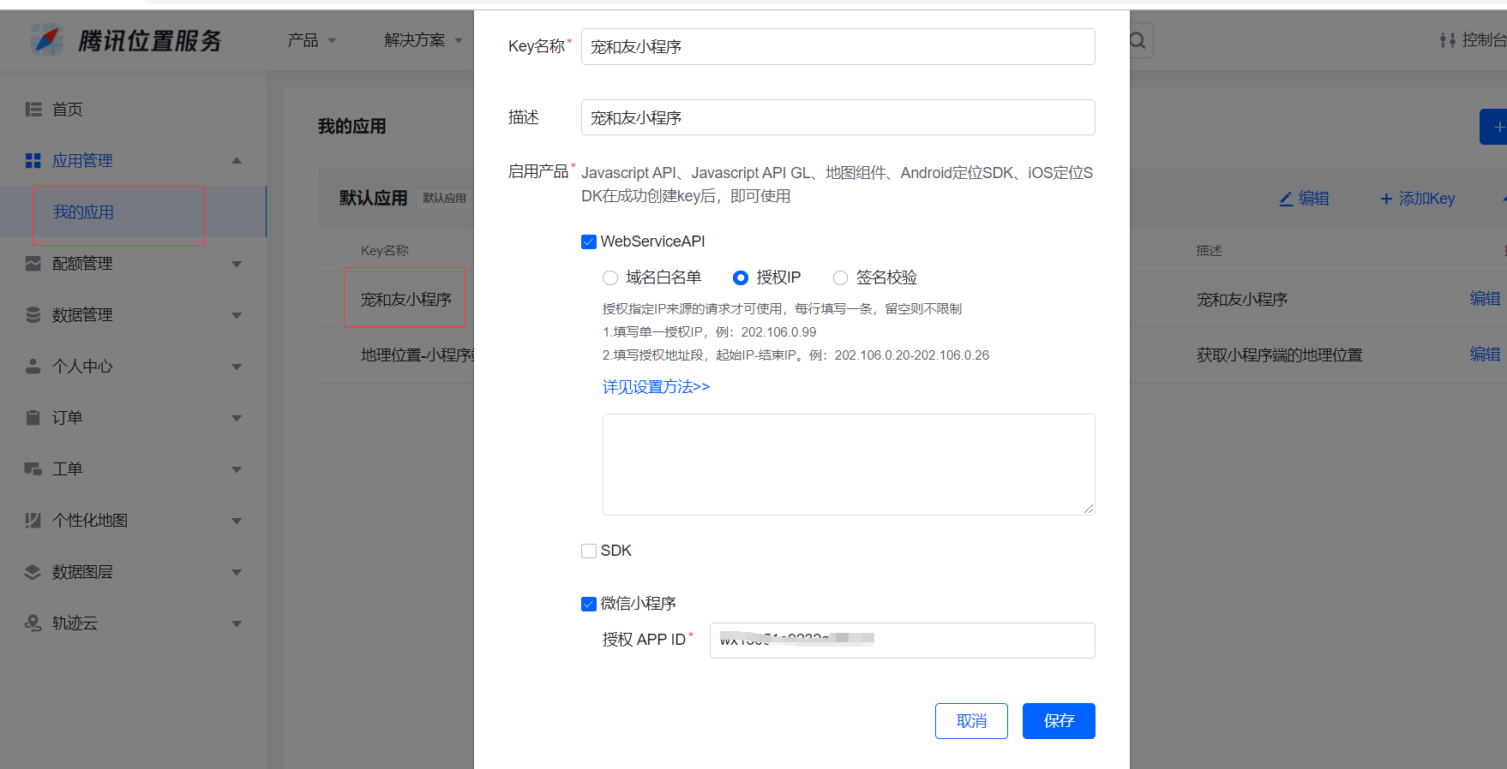Click the 轨迹云 sidebar icon

coord(33,623)
